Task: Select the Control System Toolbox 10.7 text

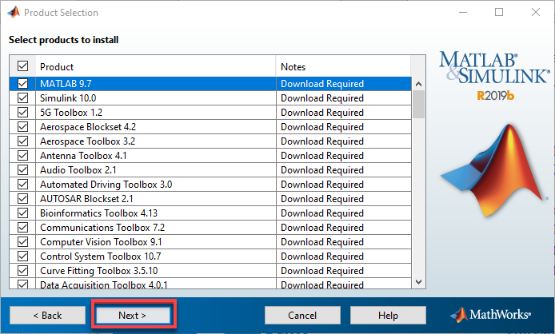Action: [x=101, y=256]
